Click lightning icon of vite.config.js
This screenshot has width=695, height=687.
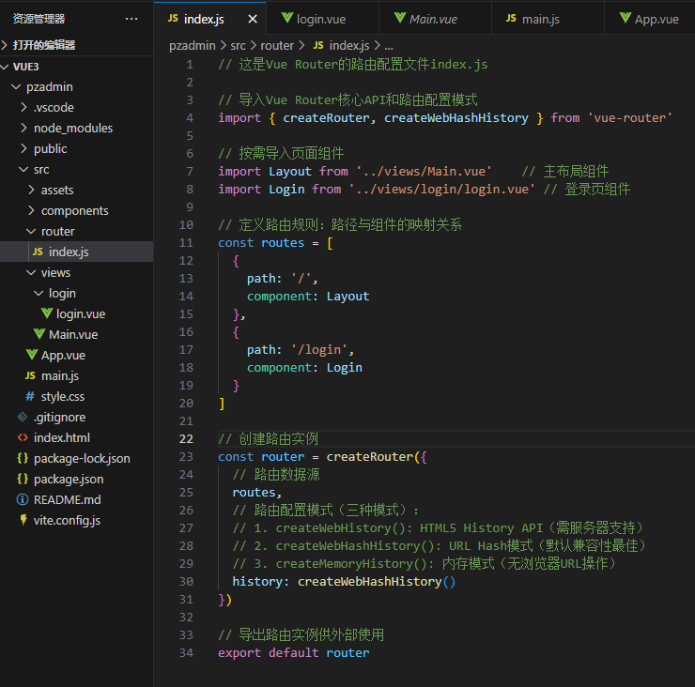coord(23,520)
